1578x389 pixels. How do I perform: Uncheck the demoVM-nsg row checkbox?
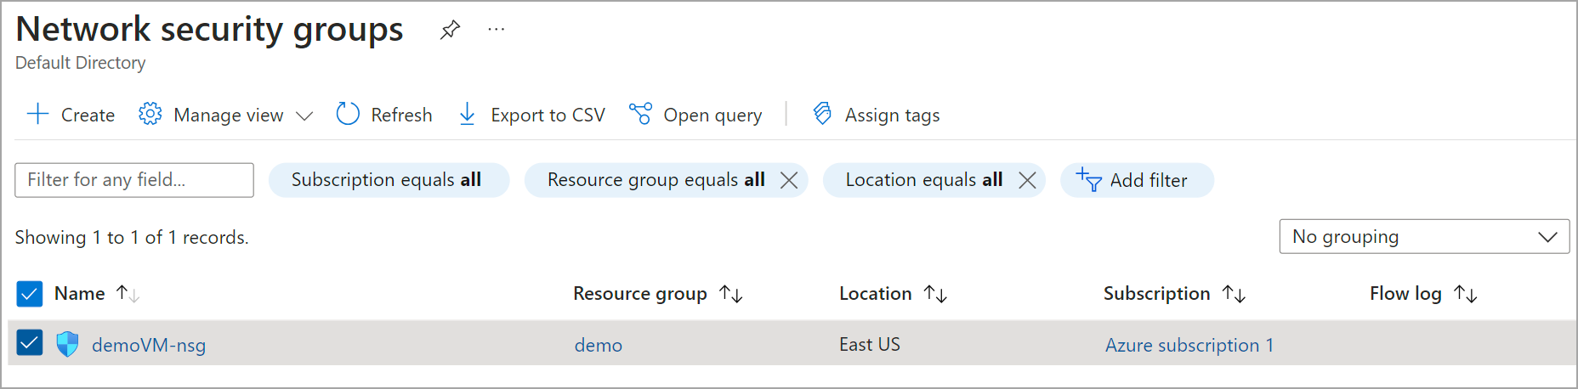30,343
